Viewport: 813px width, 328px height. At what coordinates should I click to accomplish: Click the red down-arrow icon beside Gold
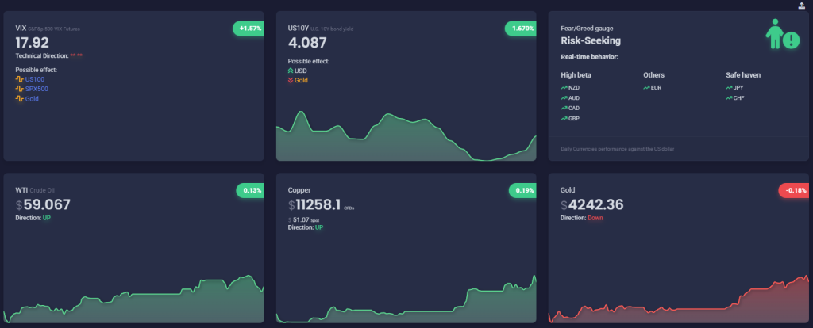coord(291,80)
